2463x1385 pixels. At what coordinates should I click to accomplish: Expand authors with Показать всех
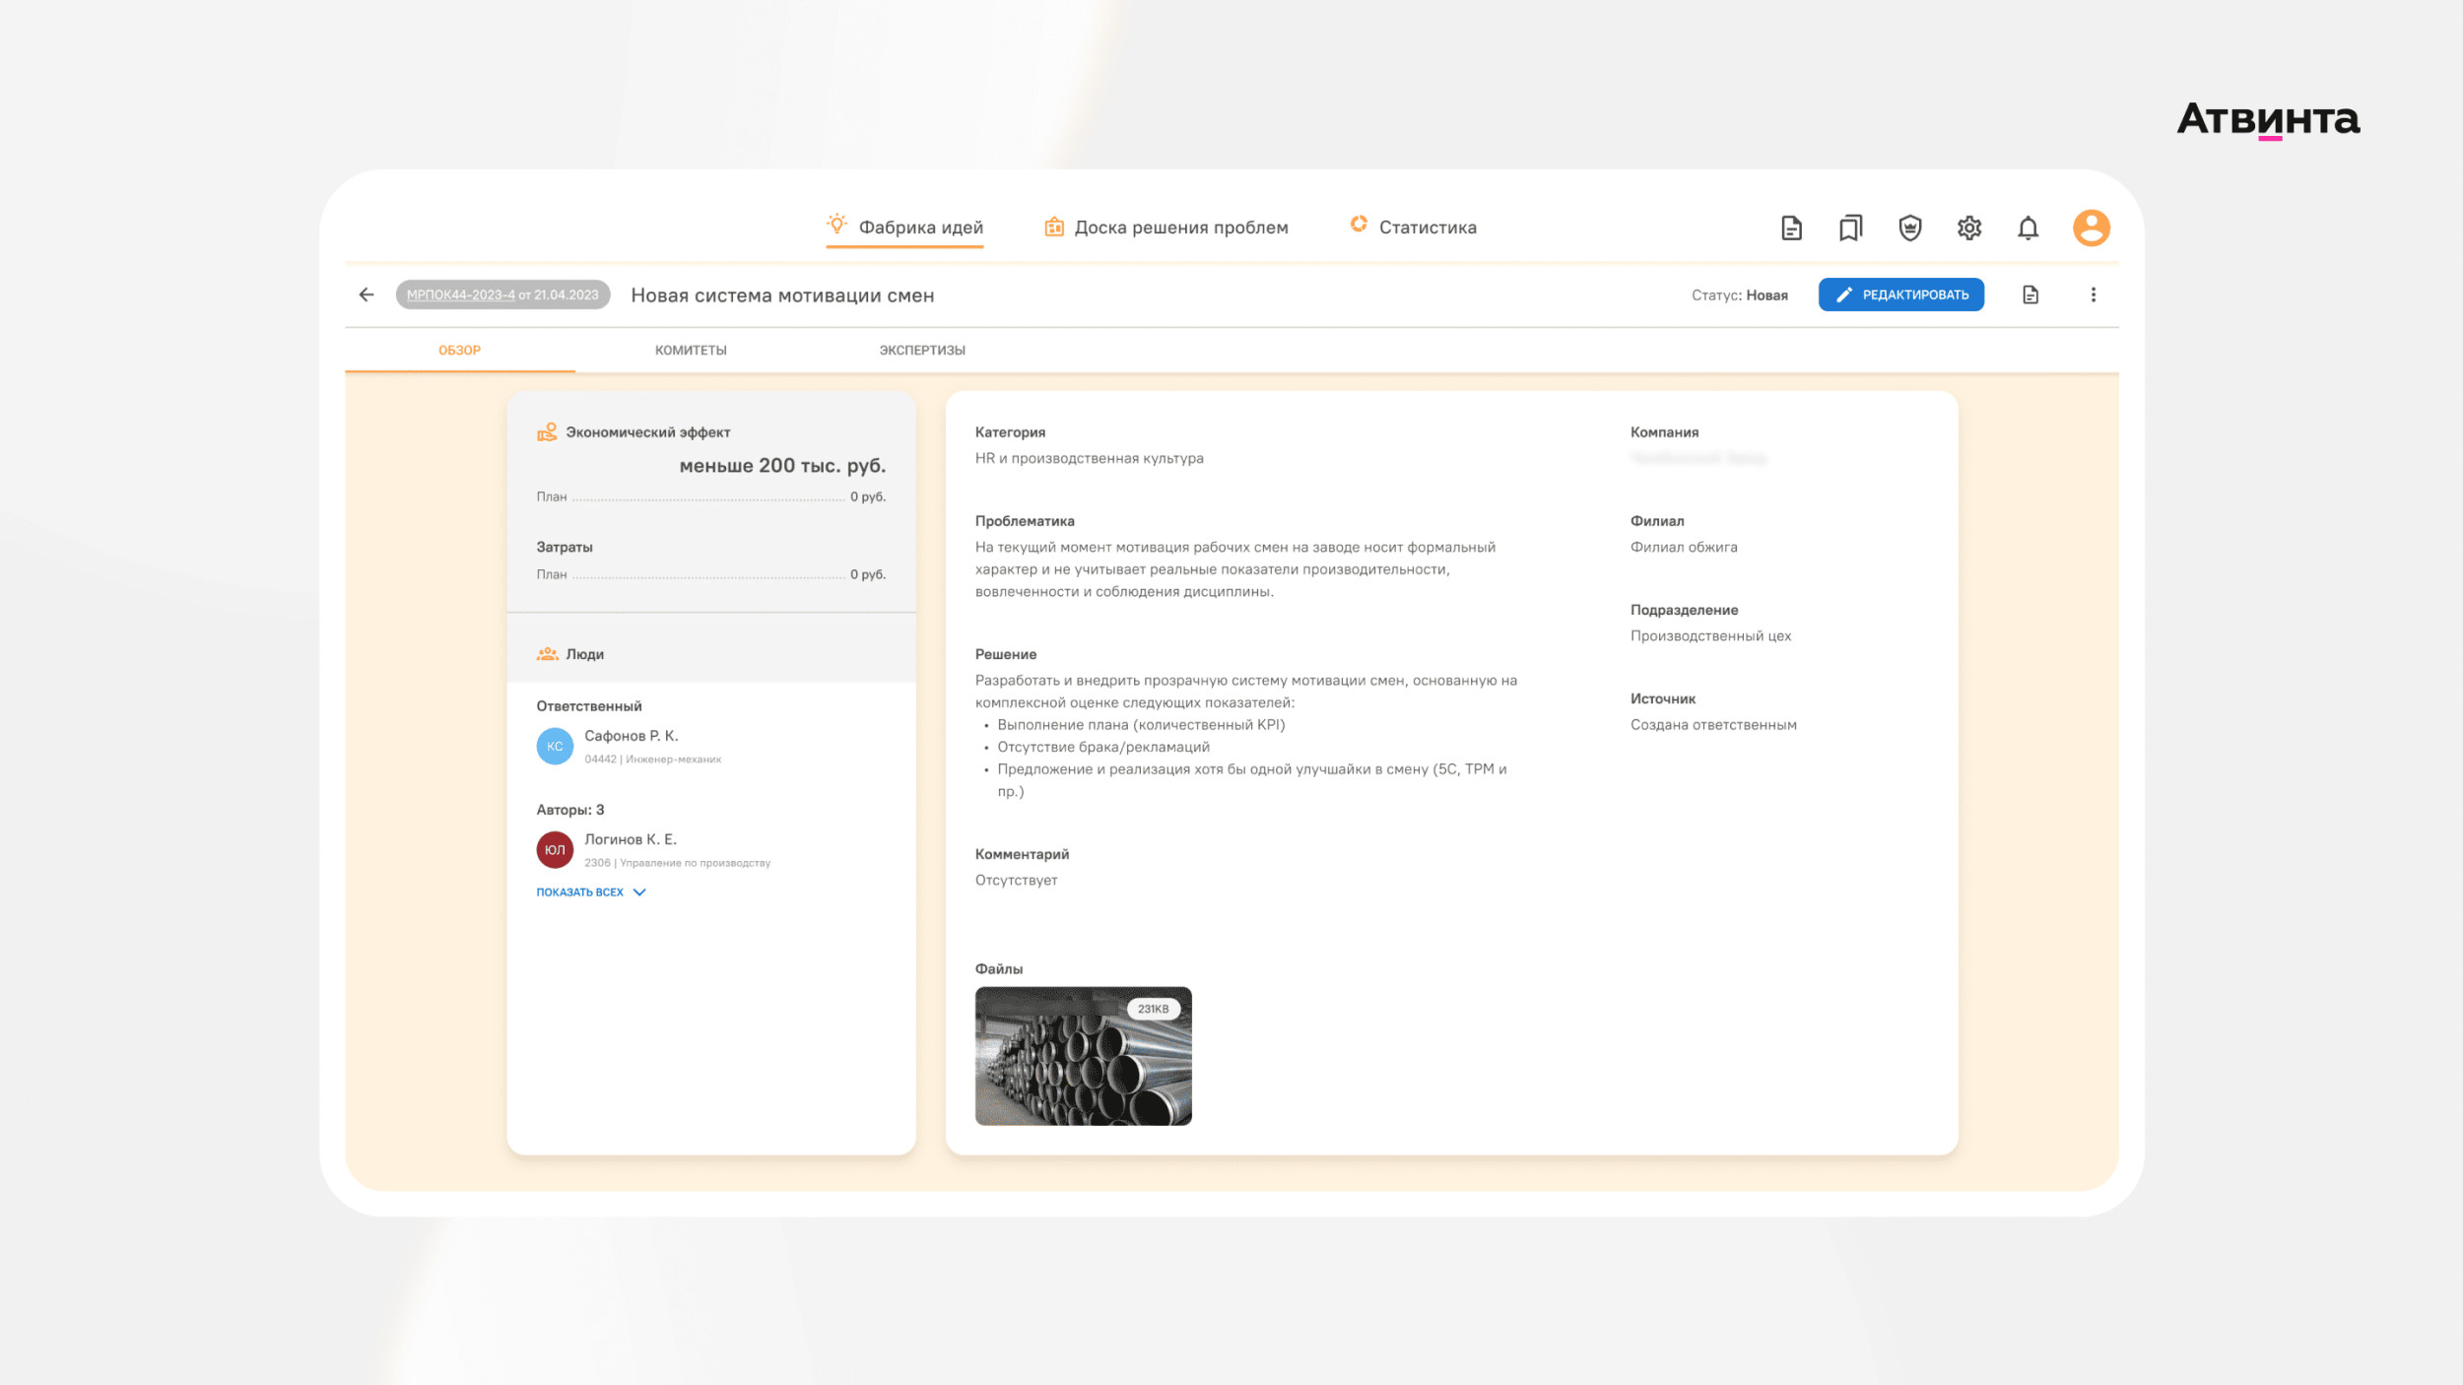pyautogui.click(x=579, y=892)
